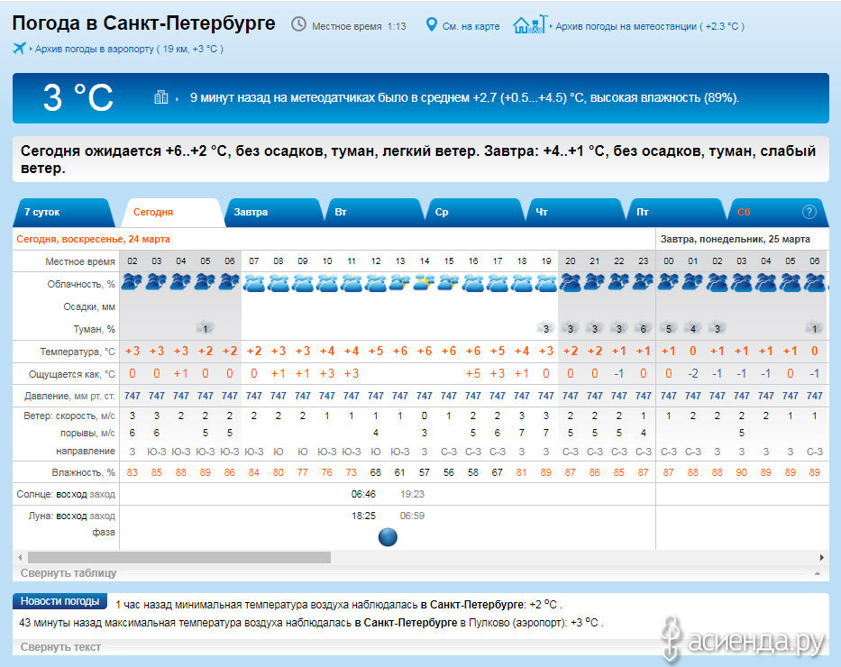Screen dimensions: 841x667
Task: Click the city buildings icon in banner
Action: (161, 97)
